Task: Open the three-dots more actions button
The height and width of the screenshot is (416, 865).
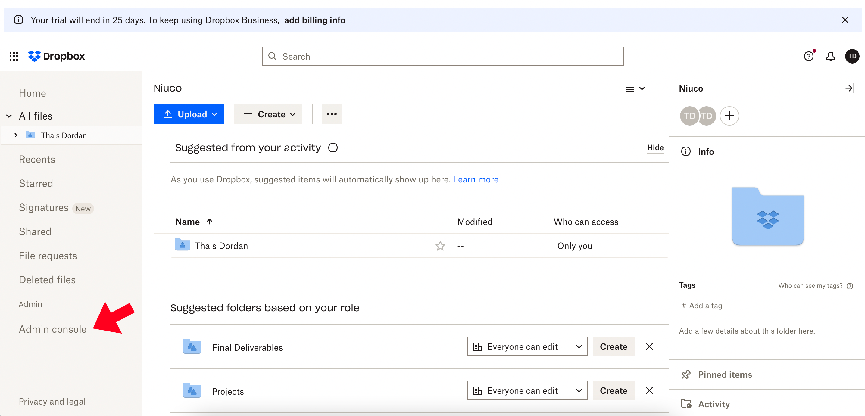Action: (x=331, y=114)
